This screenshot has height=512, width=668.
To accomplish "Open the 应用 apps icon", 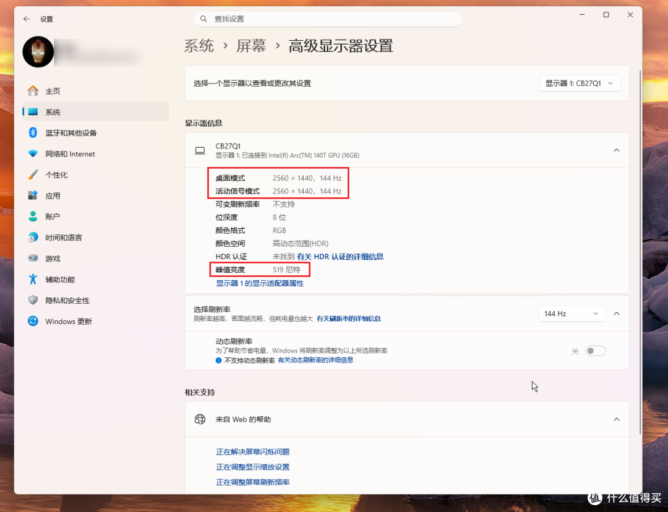I will [33, 195].
